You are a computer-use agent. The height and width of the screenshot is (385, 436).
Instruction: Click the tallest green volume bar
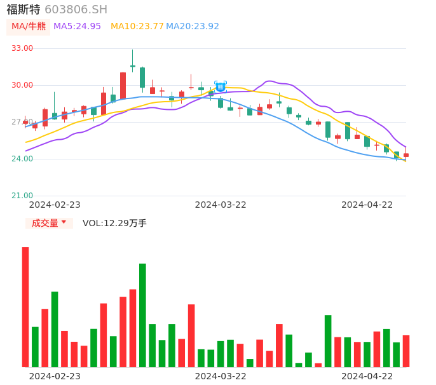coord(142,315)
